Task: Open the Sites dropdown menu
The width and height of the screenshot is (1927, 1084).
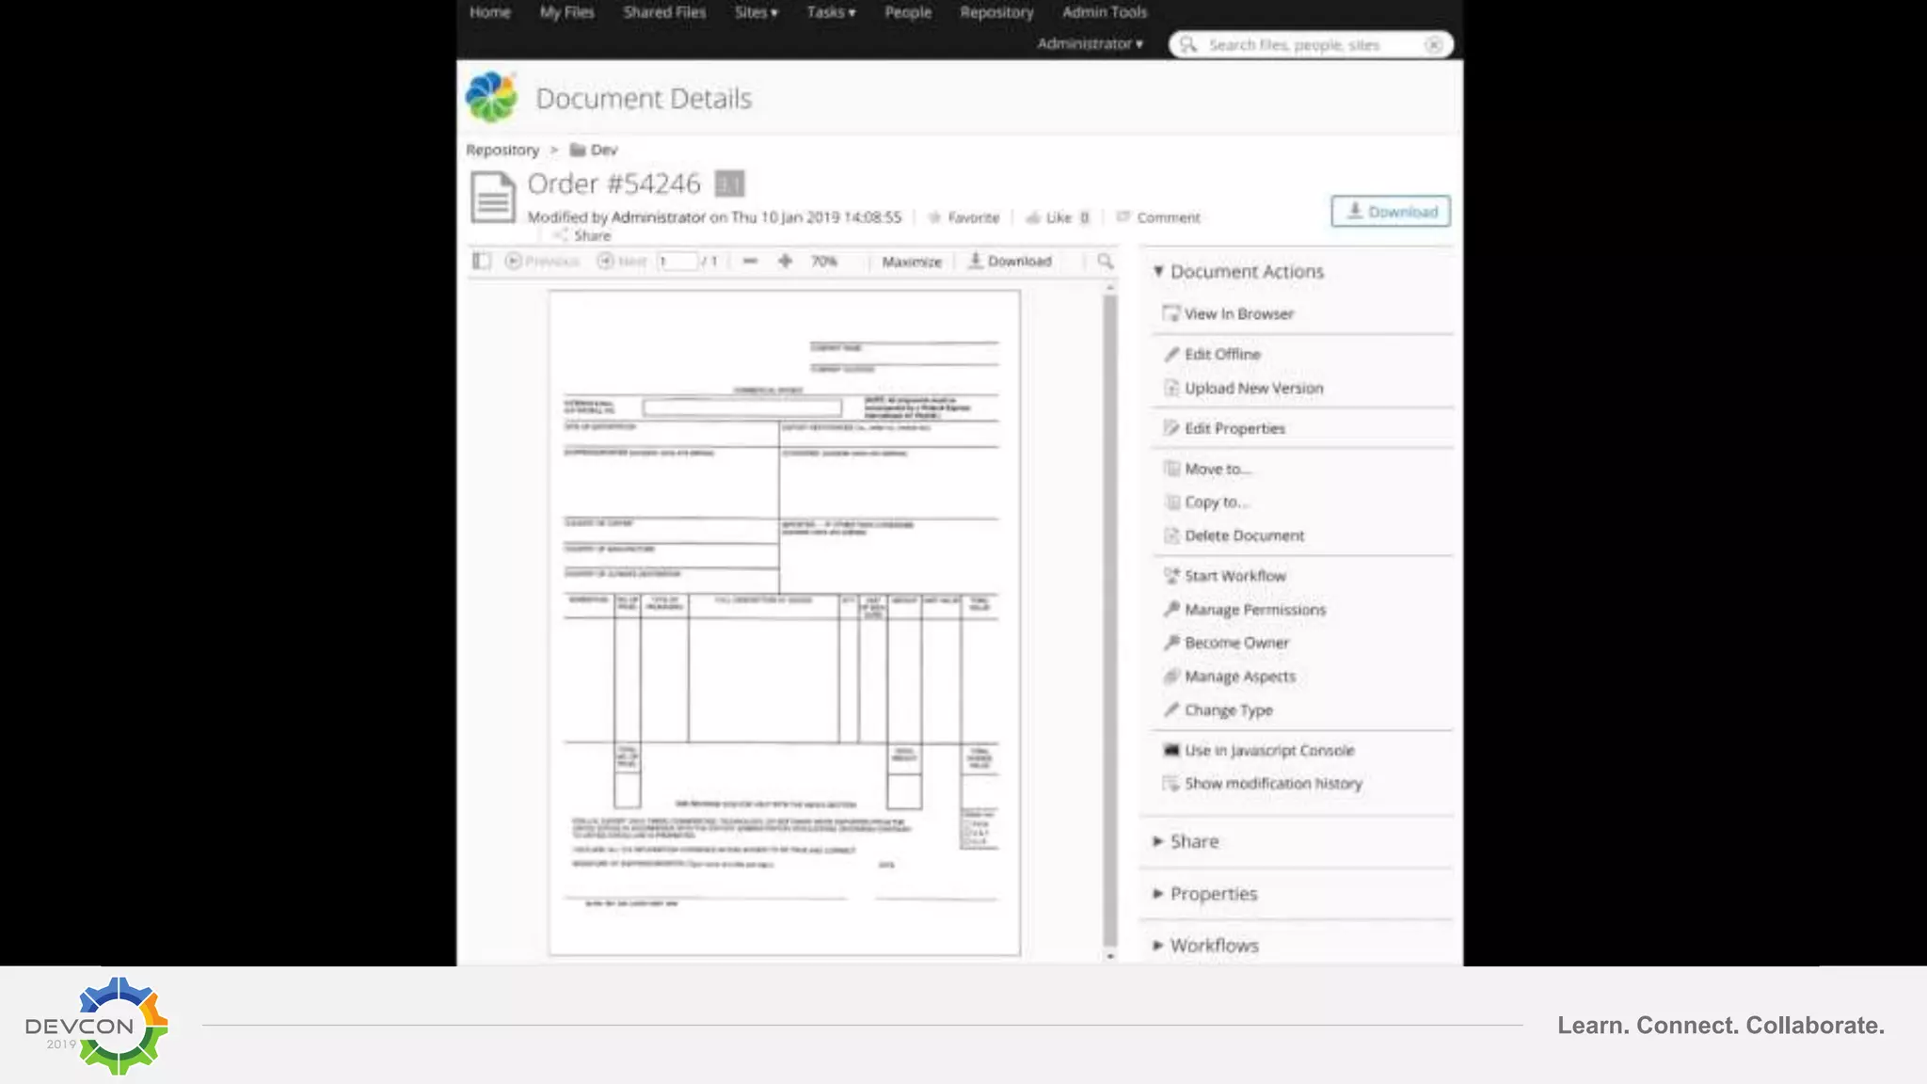Action: tap(756, 12)
